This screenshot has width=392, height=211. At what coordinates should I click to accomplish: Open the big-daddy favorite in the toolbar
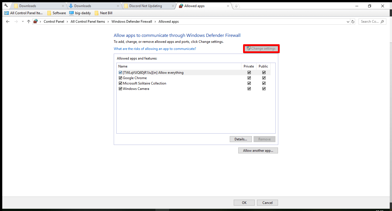tap(80, 13)
